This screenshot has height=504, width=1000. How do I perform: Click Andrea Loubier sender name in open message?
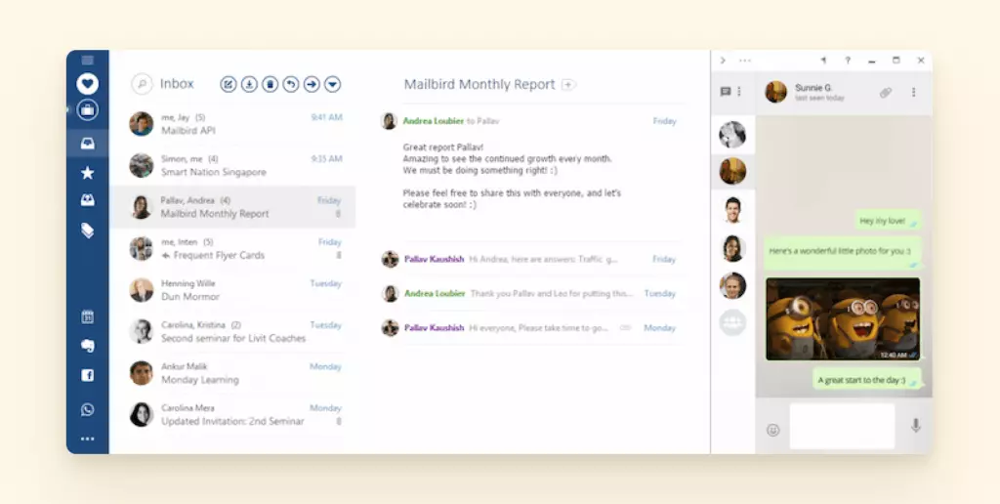point(433,120)
